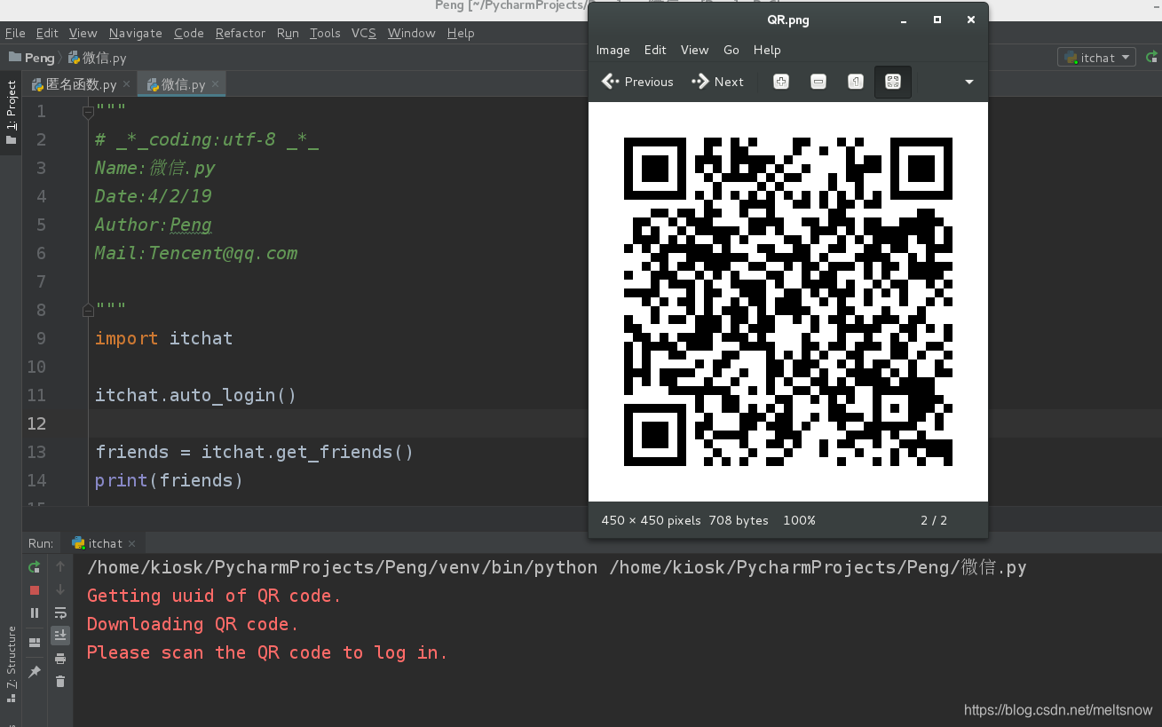Click Peng breadcrumb in navigation bar
The image size is (1162, 727).
coord(32,58)
